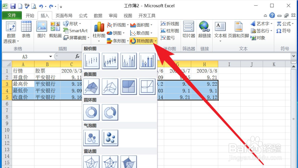The image size is (298, 168).
Task: Open the Name Box dropdown arrow
Action: tap(50, 57)
